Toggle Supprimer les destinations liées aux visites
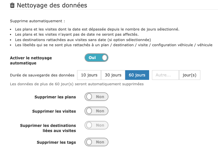Screen dimensions: 218x152 pos(96,125)
